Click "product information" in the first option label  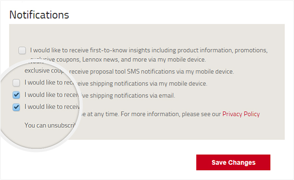[x=205, y=50]
